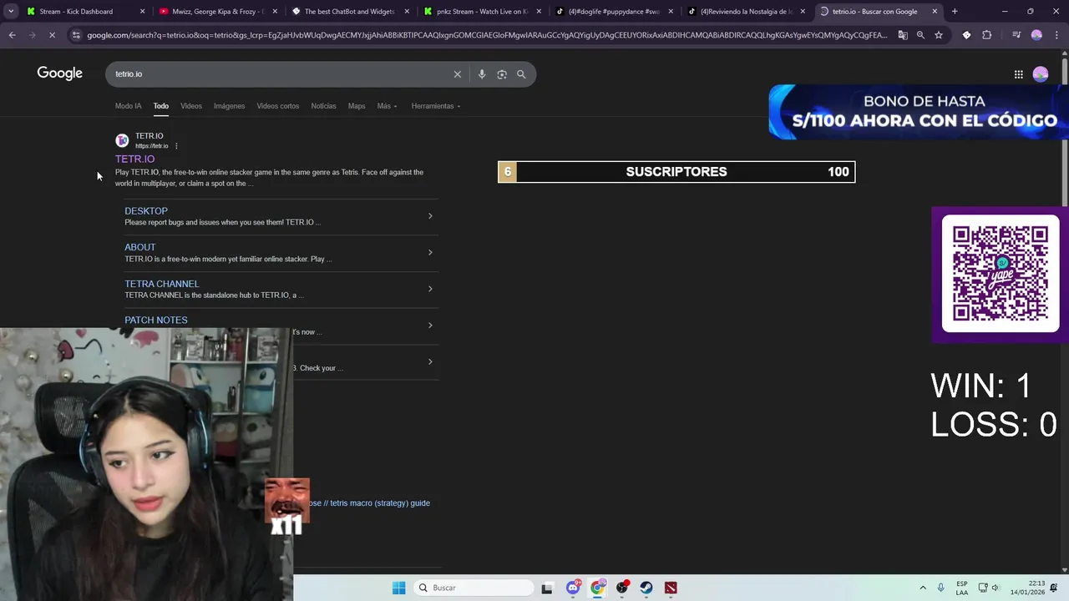Screen dimensions: 1069x601
Task: Click the Windows taskbar search box
Action: click(474, 588)
